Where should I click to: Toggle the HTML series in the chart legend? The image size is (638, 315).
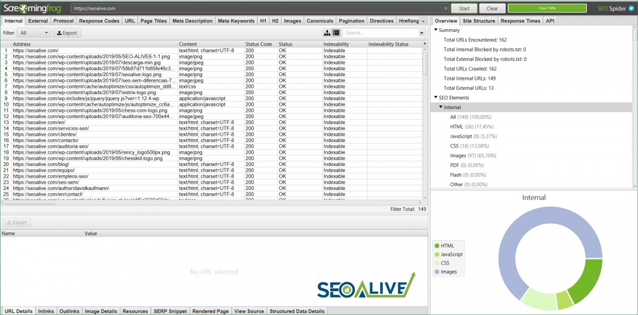click(444, 245)
